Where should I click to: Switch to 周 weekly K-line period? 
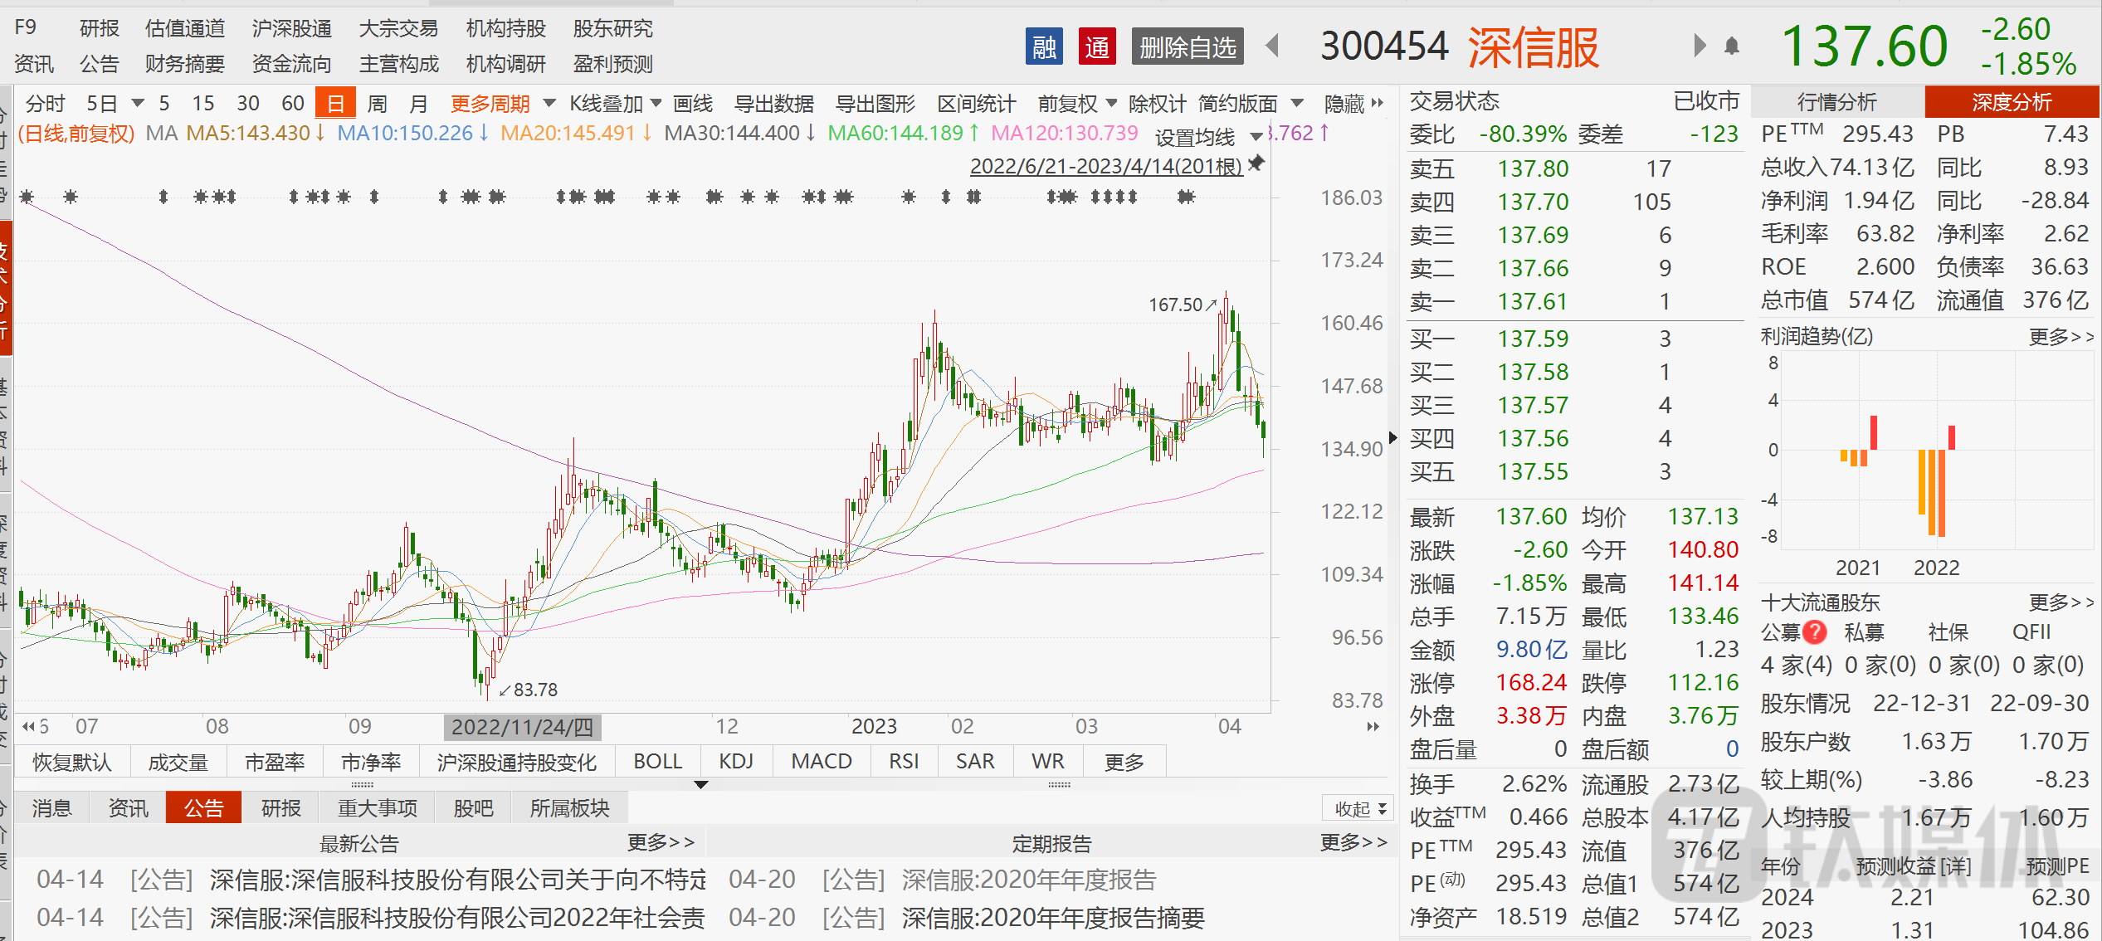[x=377, y=104]
